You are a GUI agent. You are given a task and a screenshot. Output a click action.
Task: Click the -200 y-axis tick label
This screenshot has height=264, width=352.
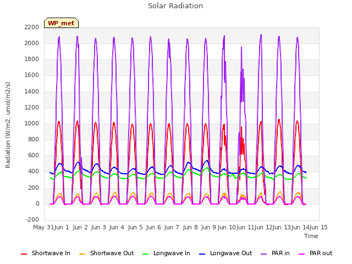[x=32, y=220]
